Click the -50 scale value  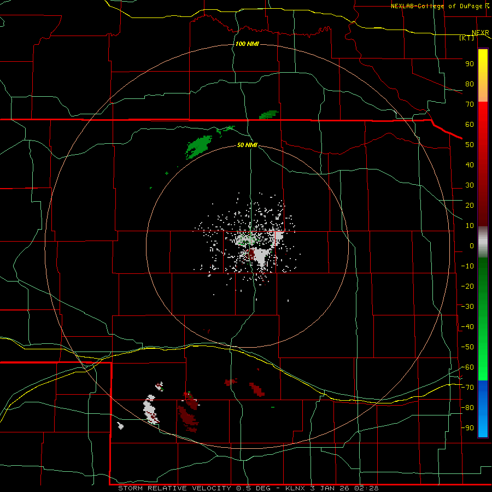[x=467, y=347]
